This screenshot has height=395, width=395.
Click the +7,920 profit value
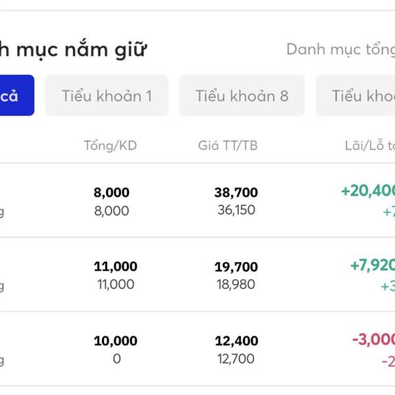[x=373, y=265]
